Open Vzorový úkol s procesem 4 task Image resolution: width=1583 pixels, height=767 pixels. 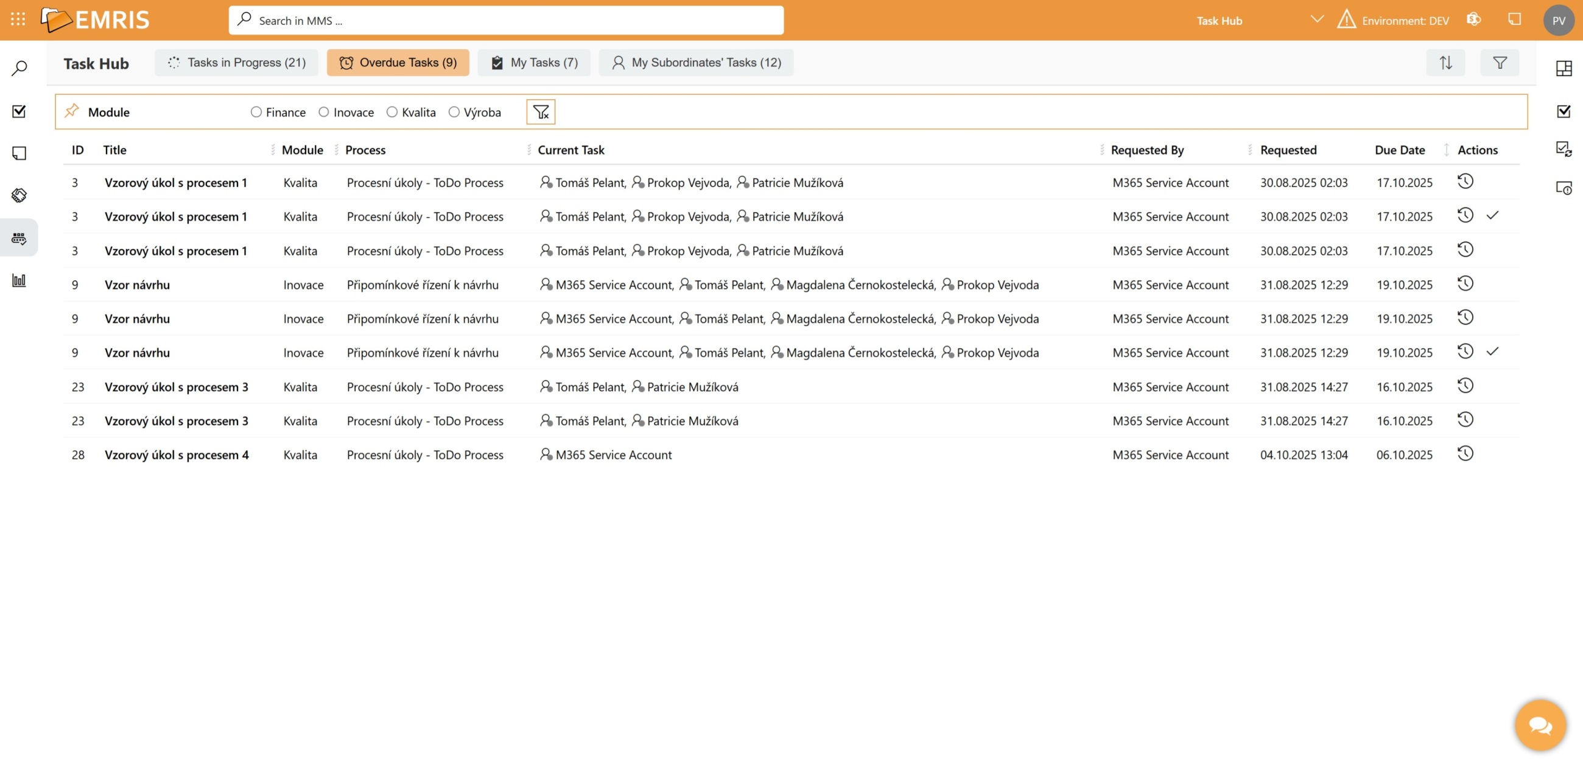point(177,455)
